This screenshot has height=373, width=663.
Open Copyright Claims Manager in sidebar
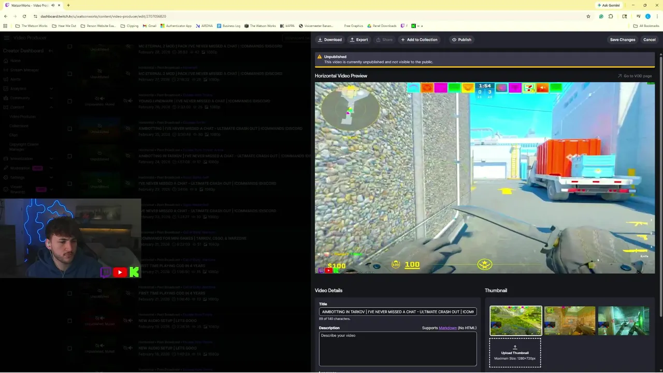[24, 147]
